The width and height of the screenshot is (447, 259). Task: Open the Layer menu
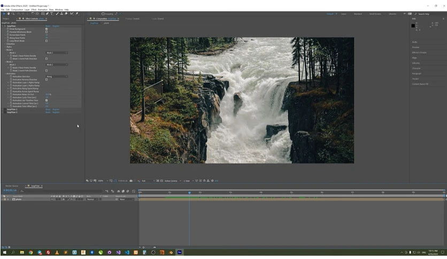click(27, 10)
